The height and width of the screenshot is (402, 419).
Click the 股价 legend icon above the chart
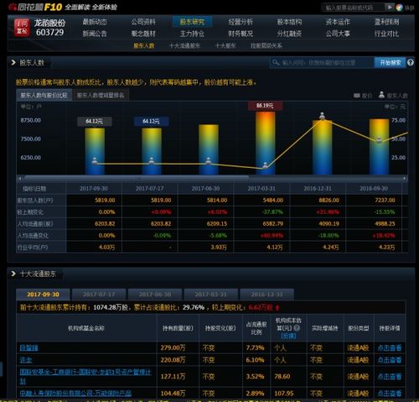coord(357,96)
